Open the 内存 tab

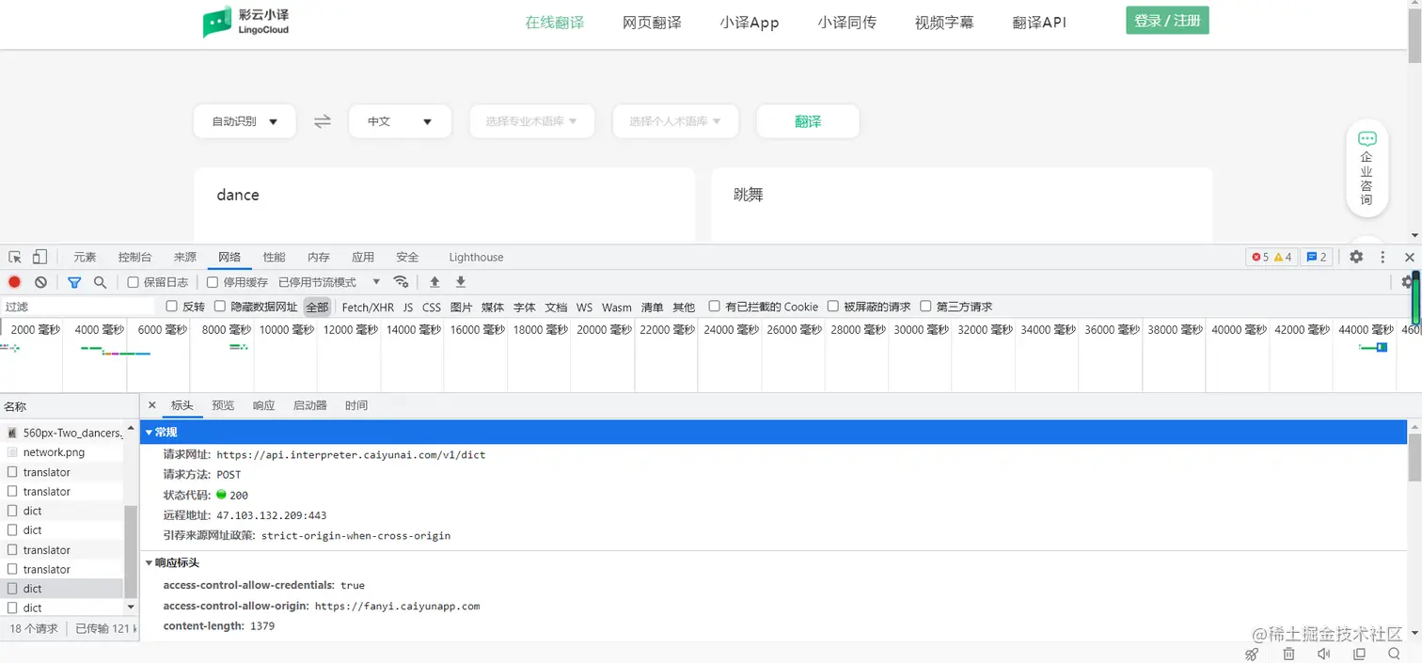[x=319, y=257]
